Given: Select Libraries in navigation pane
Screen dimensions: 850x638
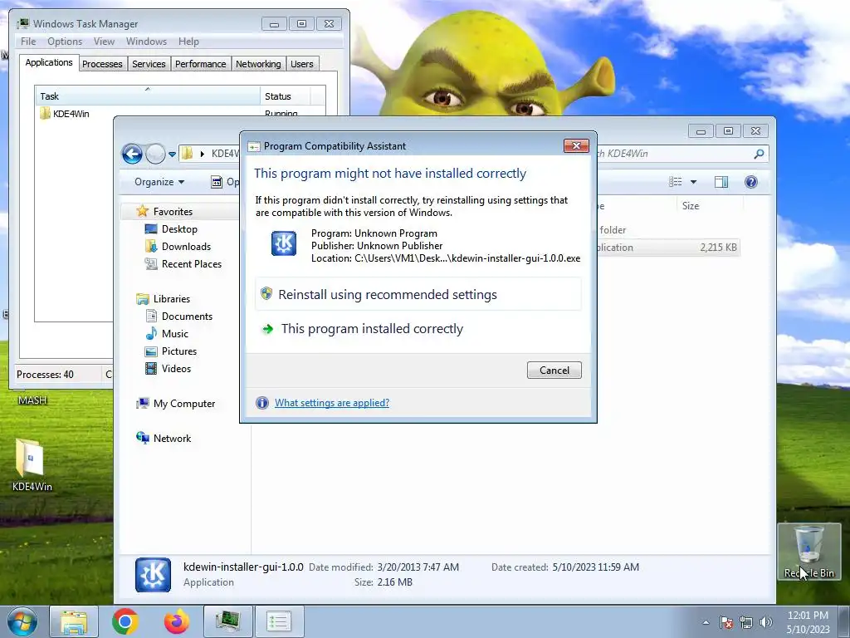Looking at the screenshot, I should click(x=171, y=298).
